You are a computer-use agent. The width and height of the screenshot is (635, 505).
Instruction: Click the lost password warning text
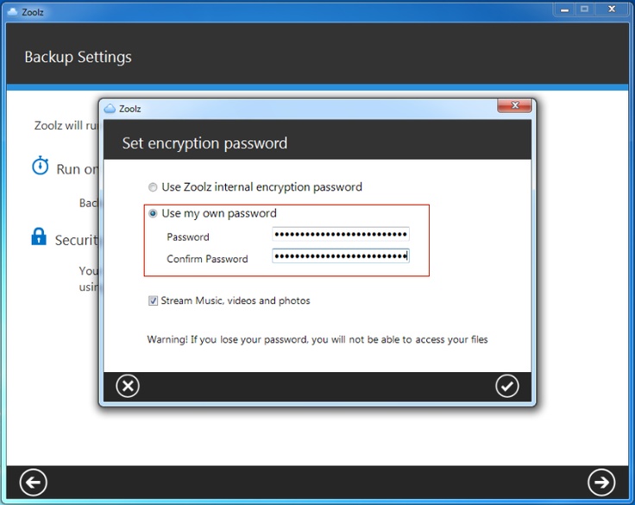click(317, 339)
